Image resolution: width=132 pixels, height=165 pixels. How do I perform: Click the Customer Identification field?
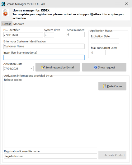[44, 46]
